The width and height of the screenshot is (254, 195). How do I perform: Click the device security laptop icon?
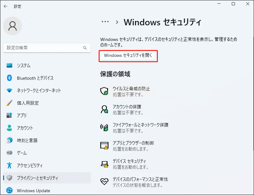pyautogui.click(x=104, y=163)
